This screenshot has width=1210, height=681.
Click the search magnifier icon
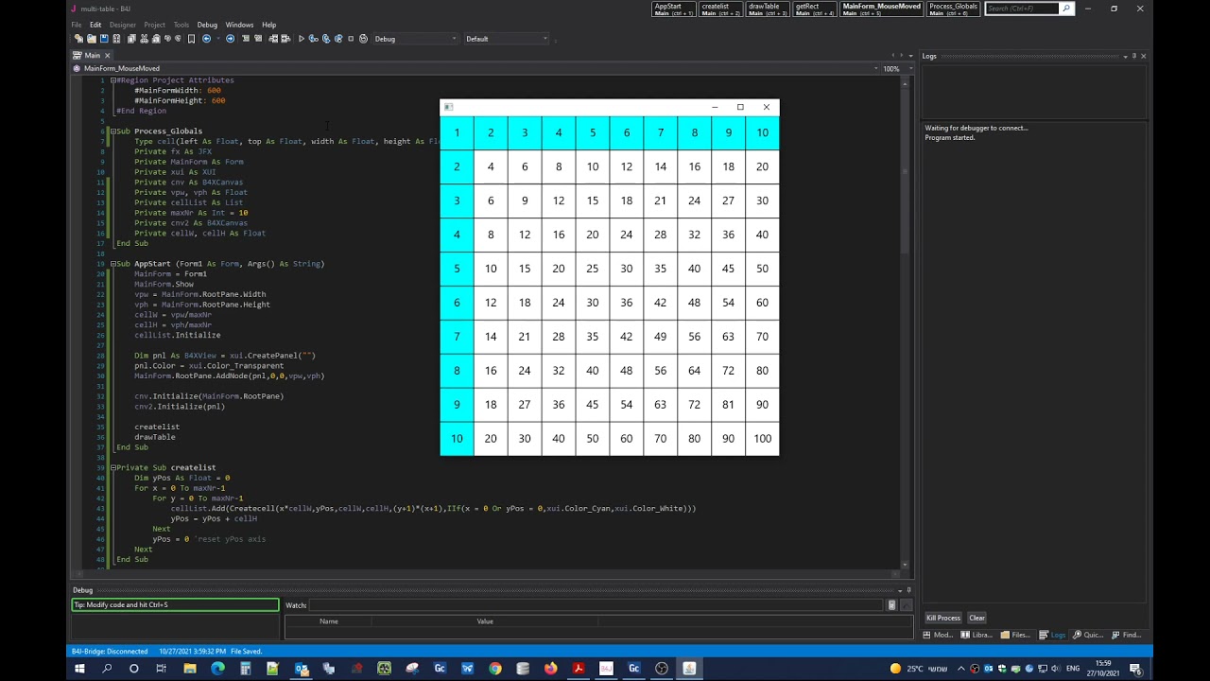pyautogui.click(x=1066, y=9)
